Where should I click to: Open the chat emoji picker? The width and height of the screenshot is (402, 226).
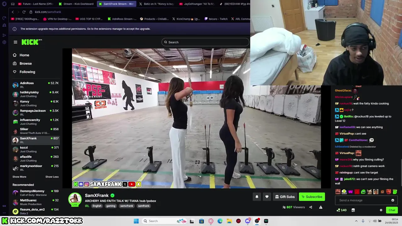point(393,200)
